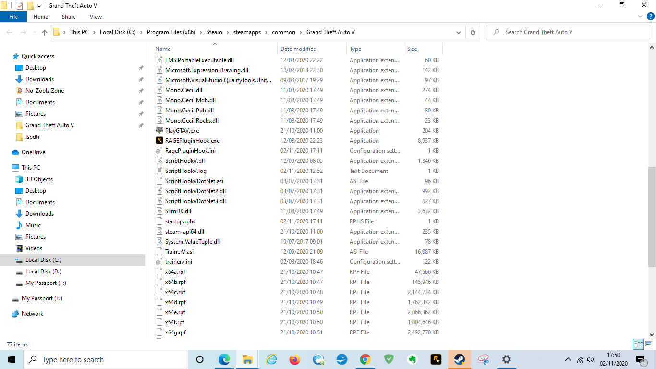Go to steamapps in the address bar

click(x=246, y=32)
